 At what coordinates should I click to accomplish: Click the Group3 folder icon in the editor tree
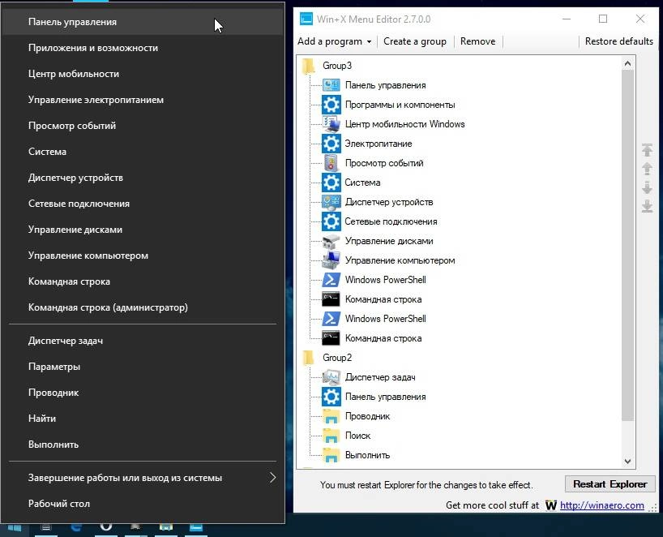pyautogui.click(x=309, y=66)
